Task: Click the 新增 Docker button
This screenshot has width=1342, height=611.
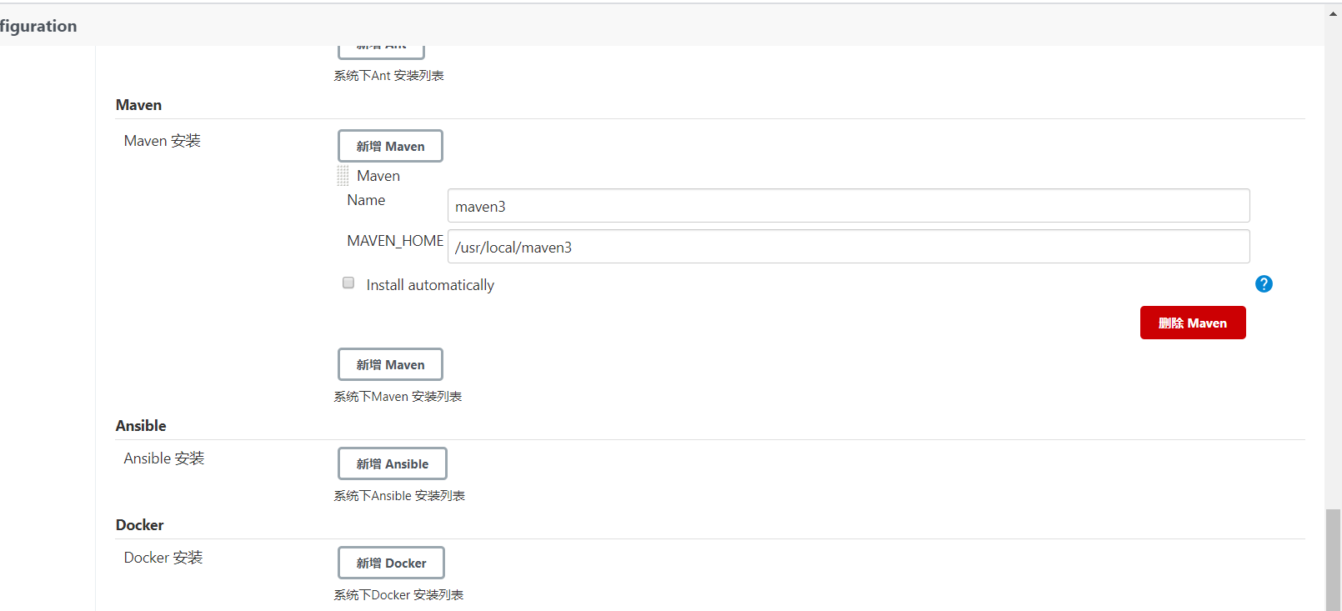Action: 391,562
